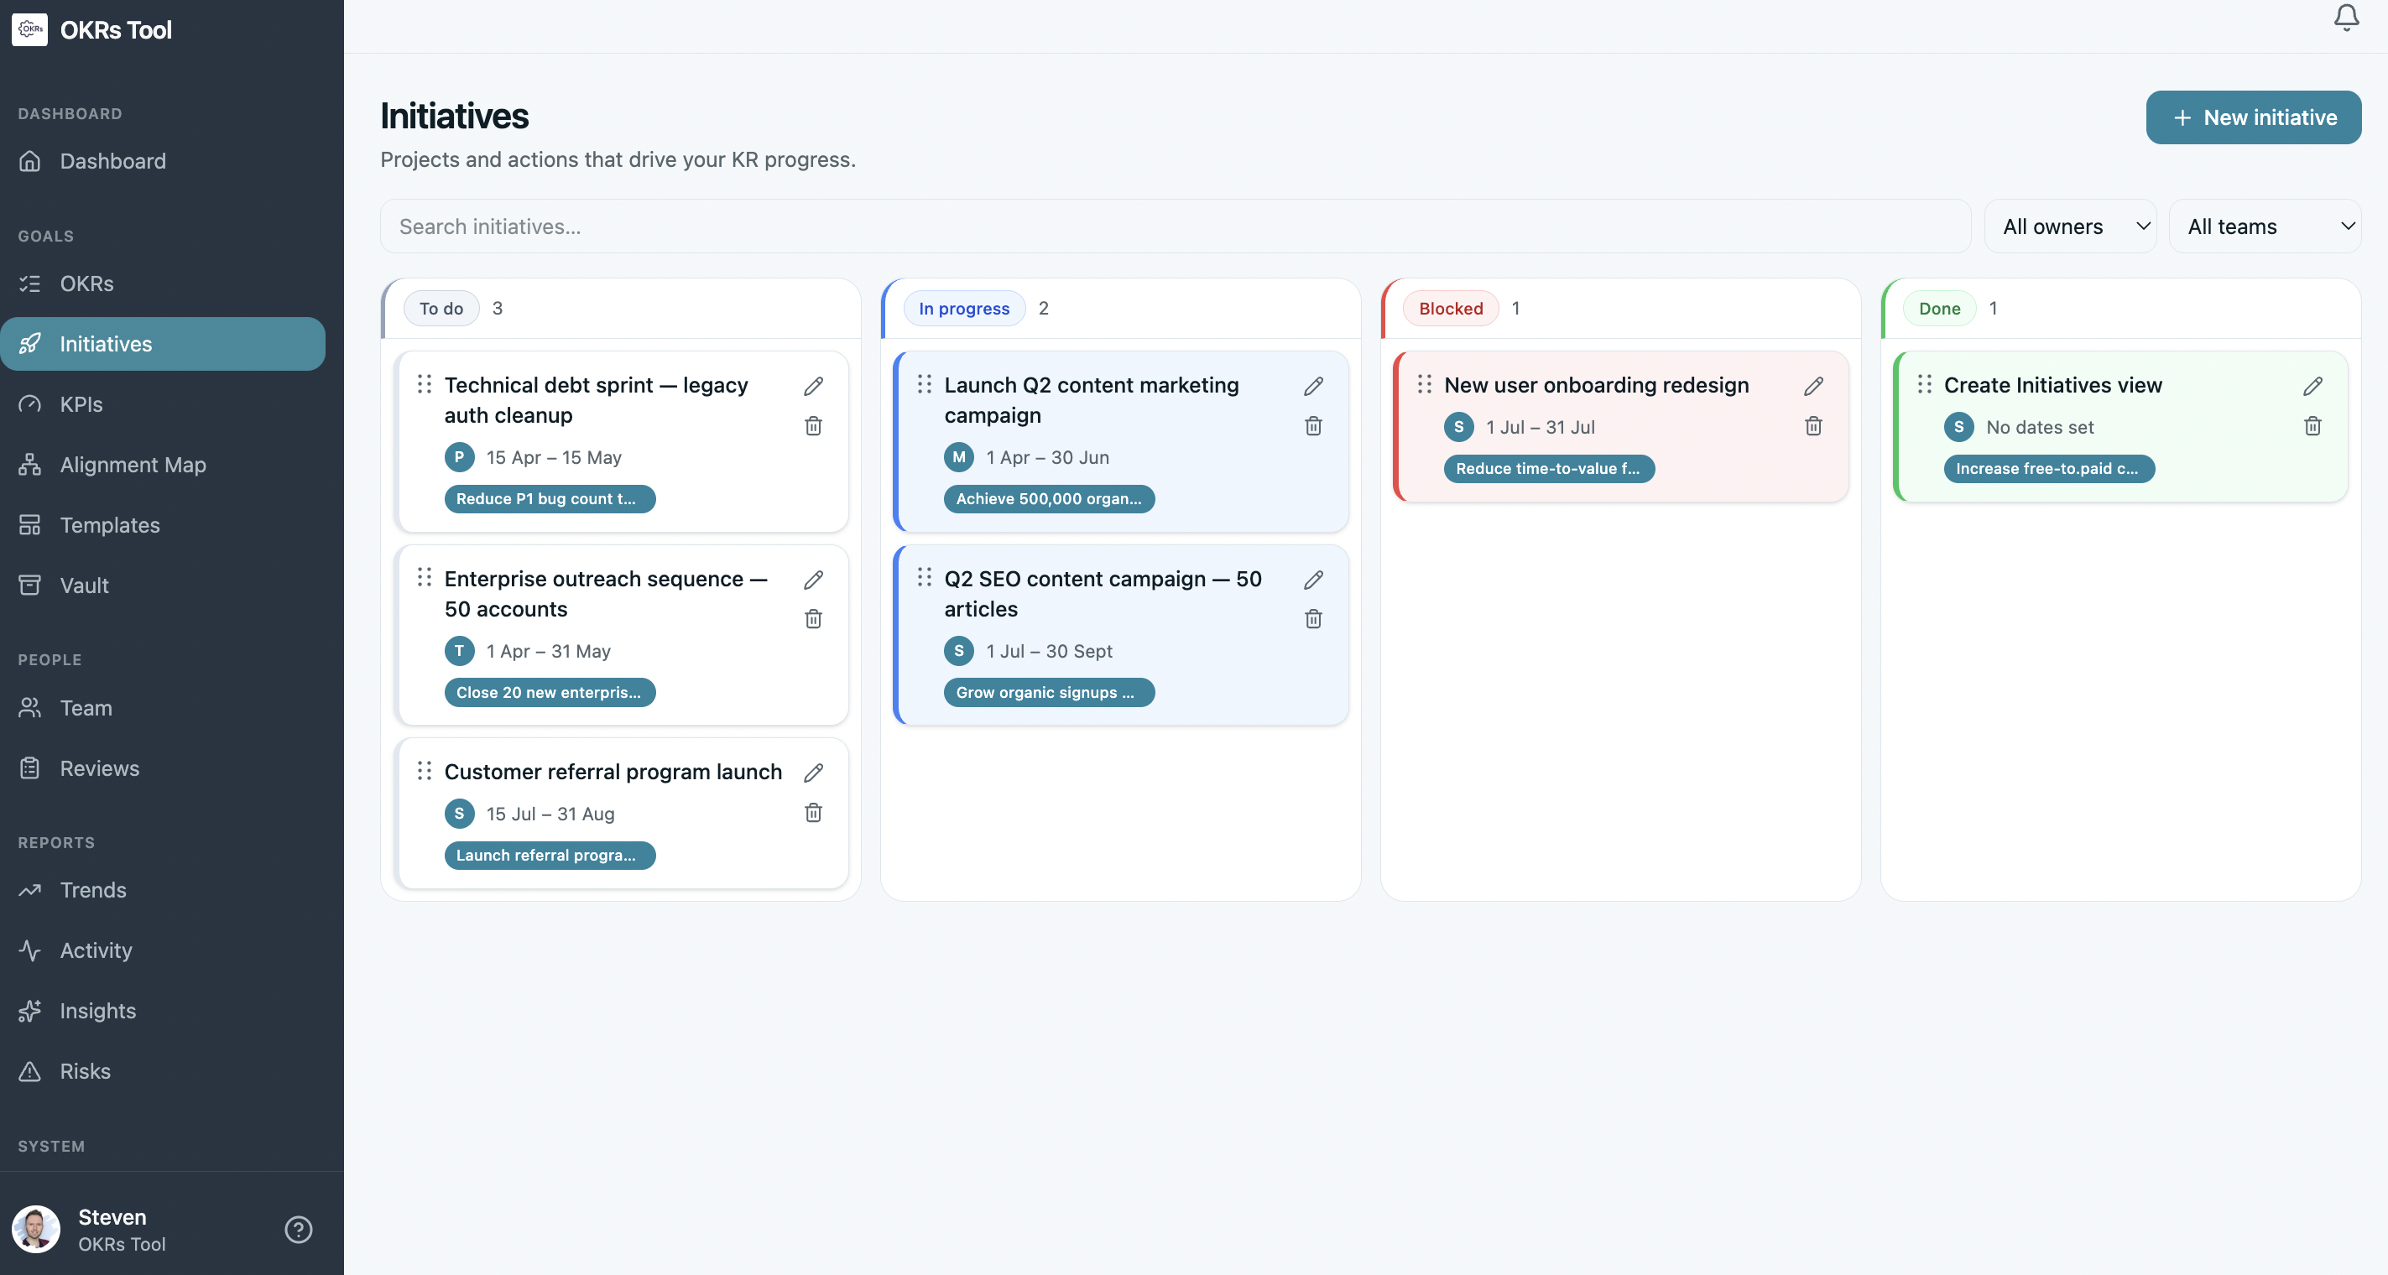Navigate to the Insights report
The image size is (2388, 1275).
click(x=97, y=1010)
